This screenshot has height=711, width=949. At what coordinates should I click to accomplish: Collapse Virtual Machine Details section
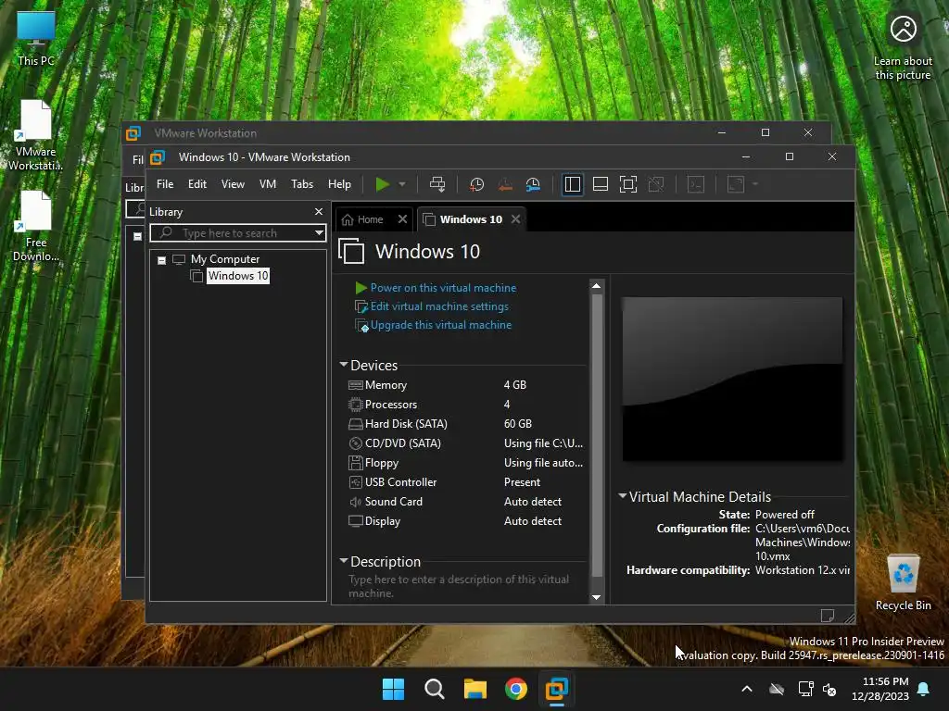622,496
